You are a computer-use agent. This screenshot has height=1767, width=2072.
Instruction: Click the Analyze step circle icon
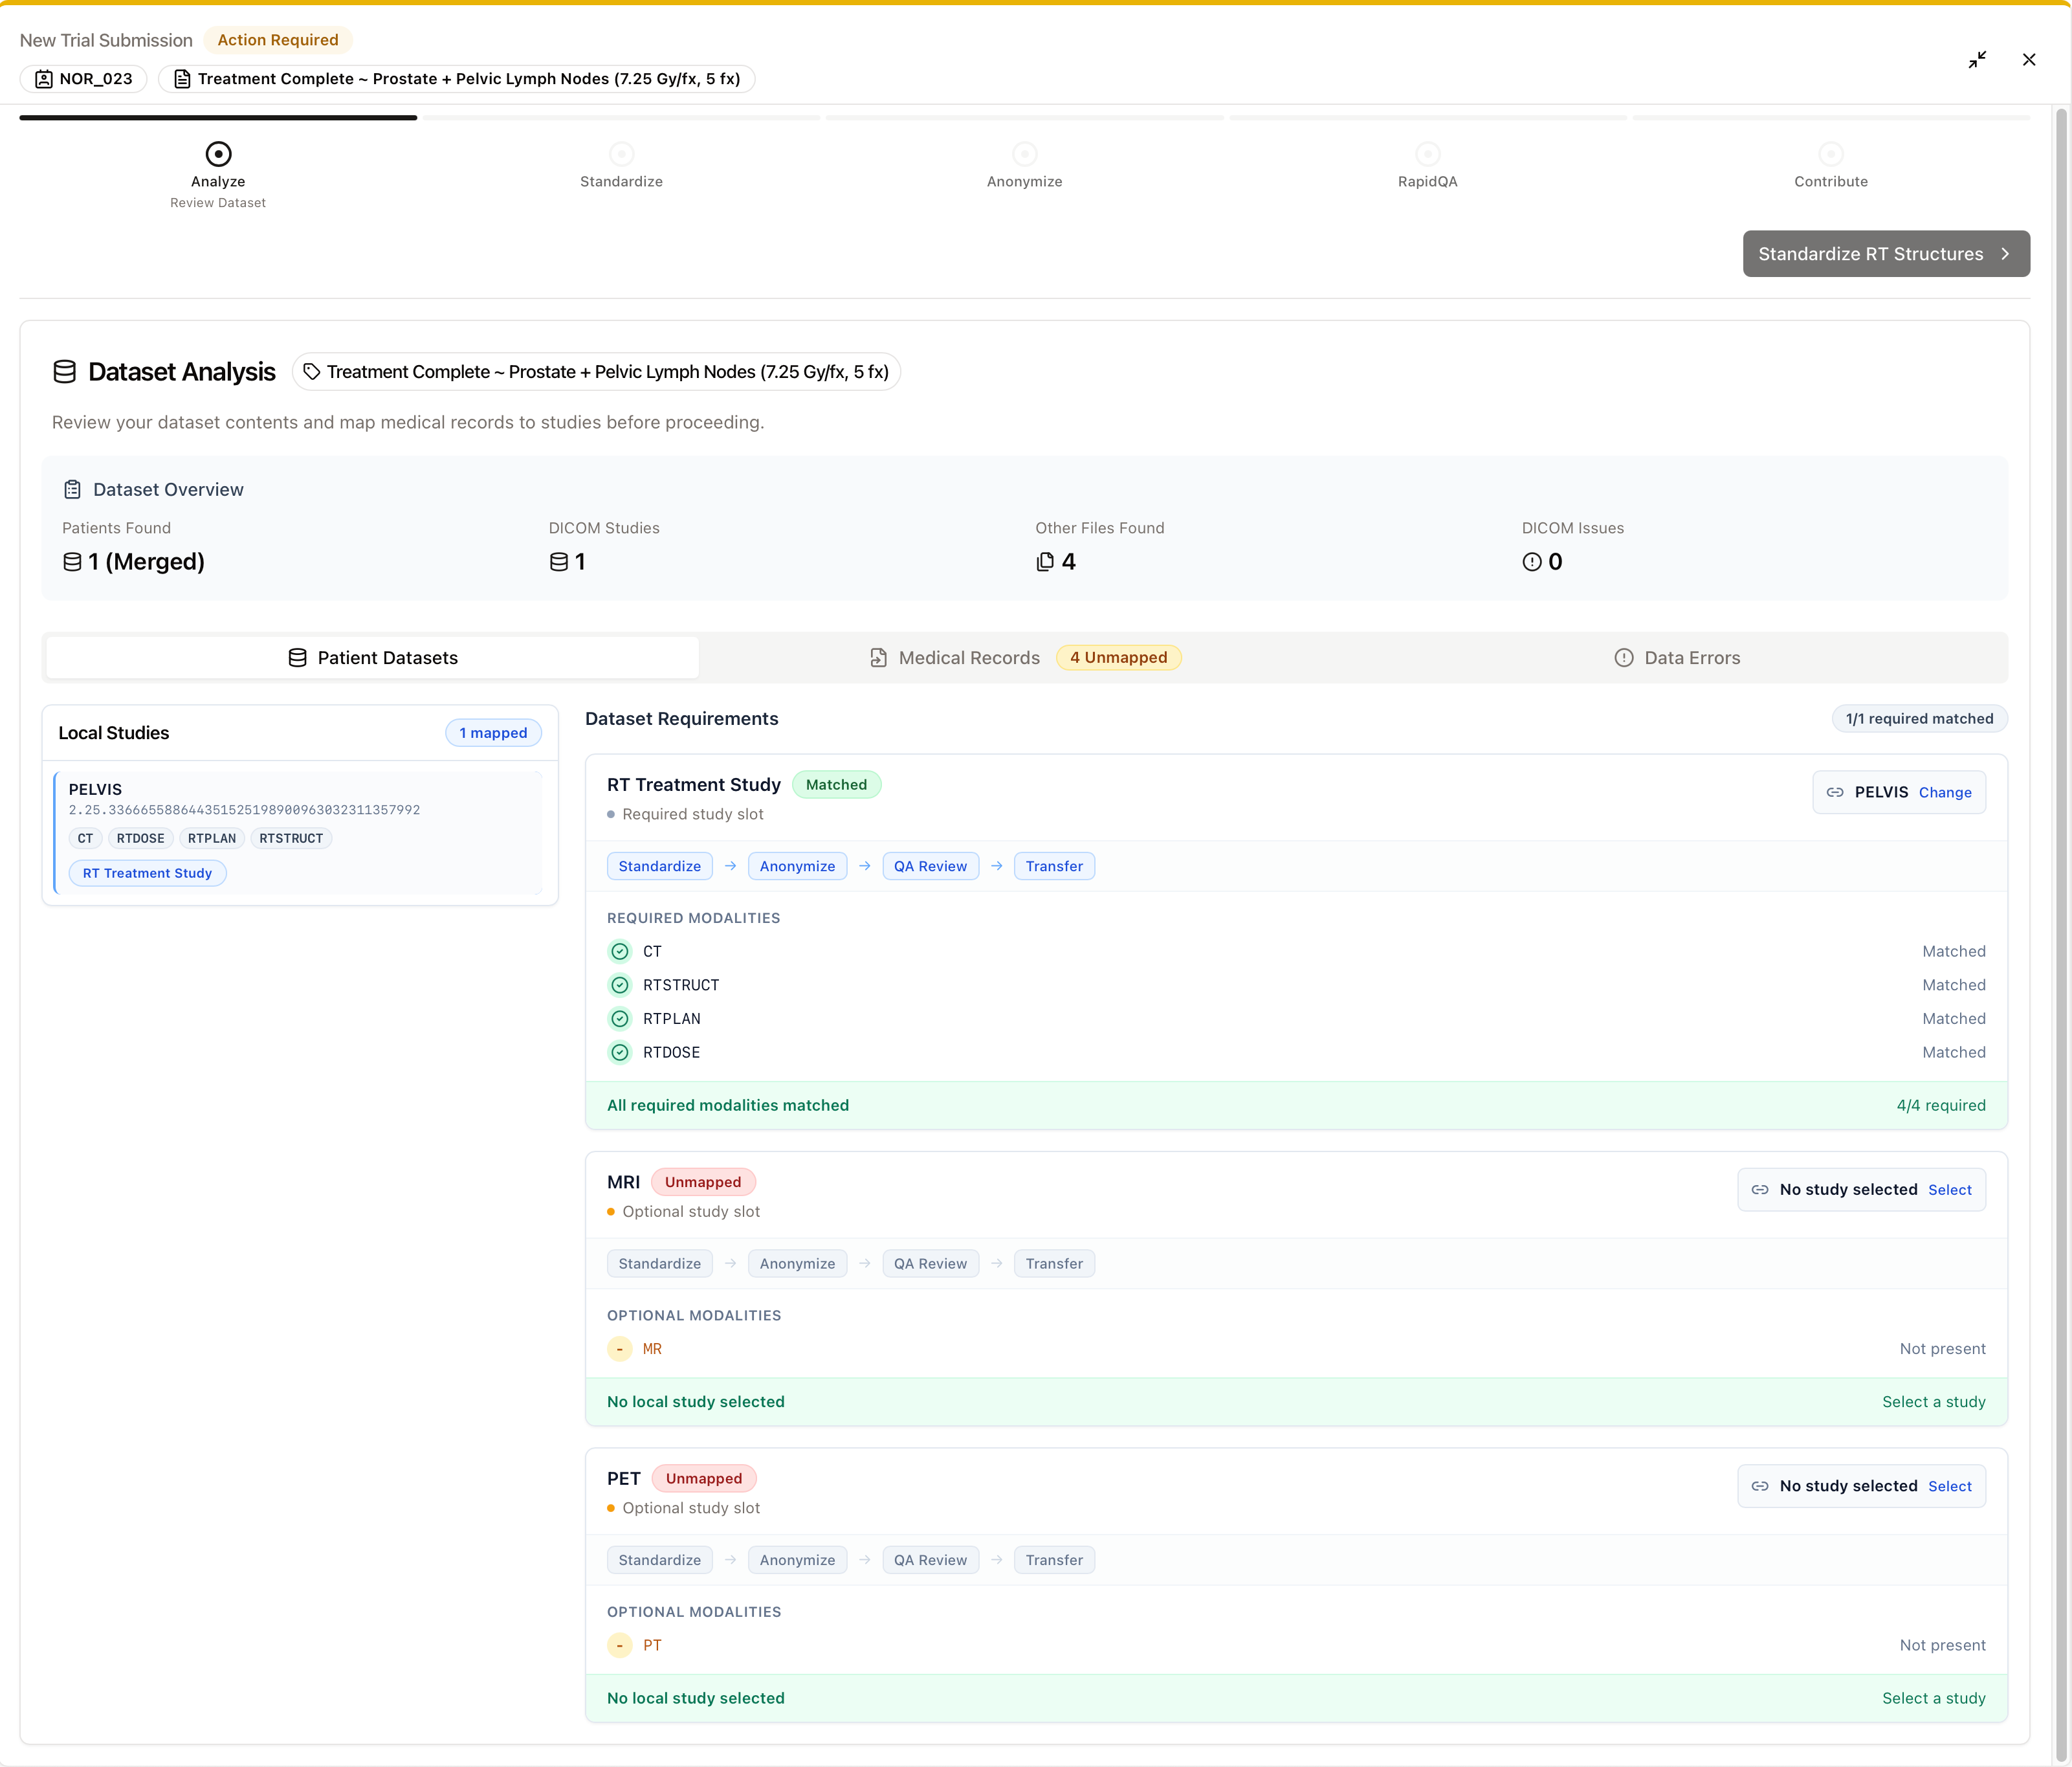(218, 154)
